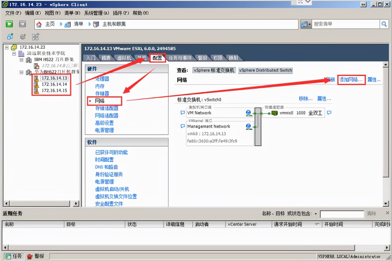This screenshot has height=261, width=392.
Task: Click the green back navigation arrow icon
Action: click(9, 24)
